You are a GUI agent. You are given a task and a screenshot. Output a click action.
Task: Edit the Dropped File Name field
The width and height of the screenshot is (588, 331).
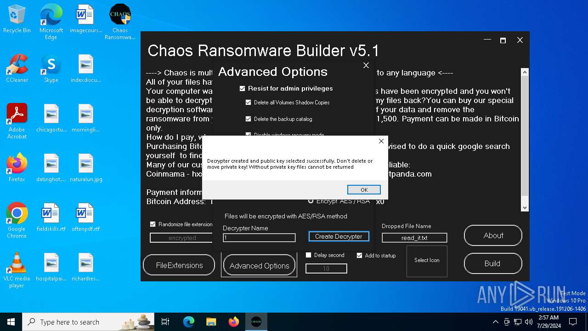414,238
